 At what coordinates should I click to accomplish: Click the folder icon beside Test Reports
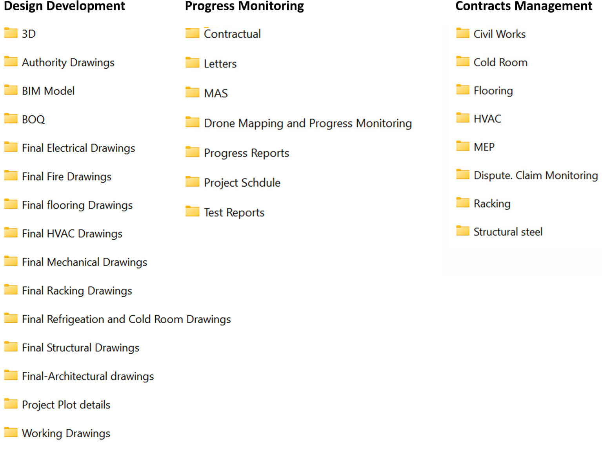point(192,212)
